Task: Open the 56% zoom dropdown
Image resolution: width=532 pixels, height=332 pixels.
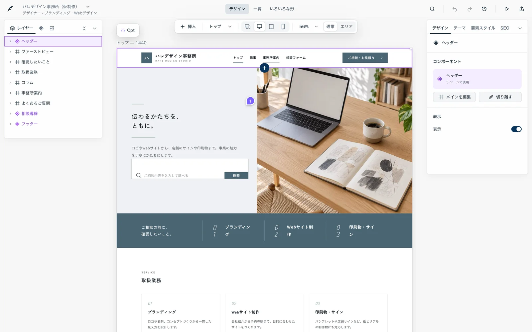Action: [x=308, y=27]
